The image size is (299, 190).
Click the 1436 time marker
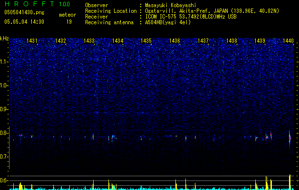coord(174,40)
